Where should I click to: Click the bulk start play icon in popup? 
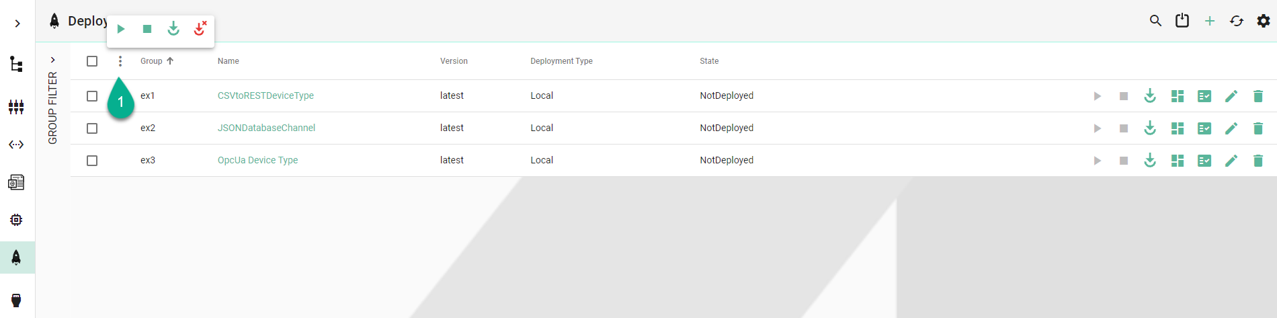click(x=121, y=29)
